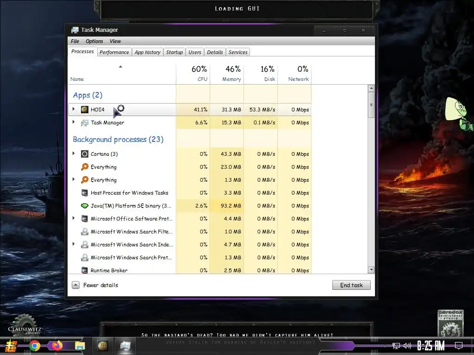
Task: Expand the second Everything process row
Action: pyautogui.click(x=74, y=179)
